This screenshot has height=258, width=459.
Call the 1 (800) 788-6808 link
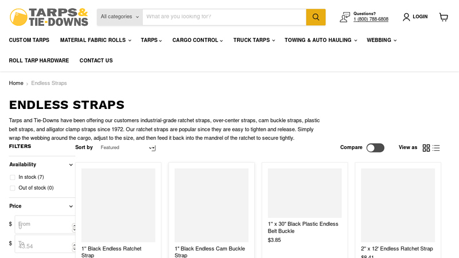click(371, 19)
